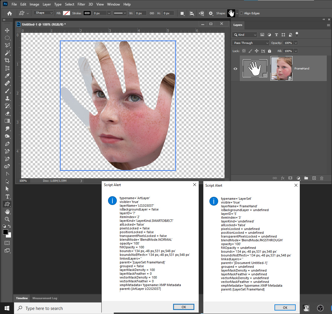Image resolution: width=332 pixels, height=314 pixels.
Task: Hide the FrameHand layer group
Action: 235,69
